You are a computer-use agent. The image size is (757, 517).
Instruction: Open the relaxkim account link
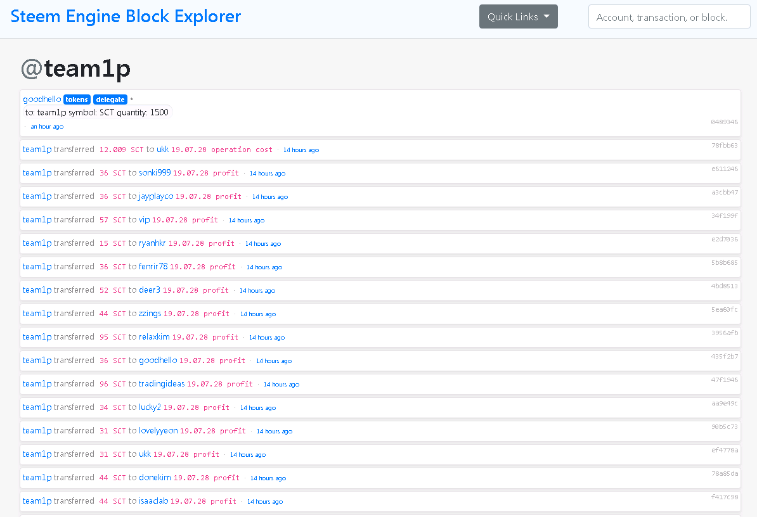tap(154, 336)
